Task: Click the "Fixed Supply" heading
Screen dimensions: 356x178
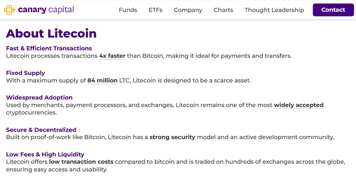Action: pyautogui.click(x=25, y=73)
